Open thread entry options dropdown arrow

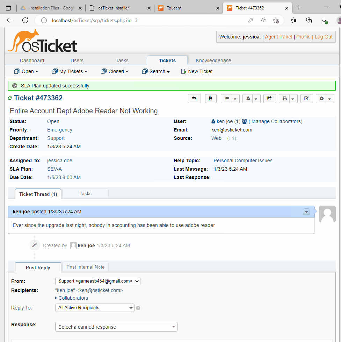coord(306,212)
